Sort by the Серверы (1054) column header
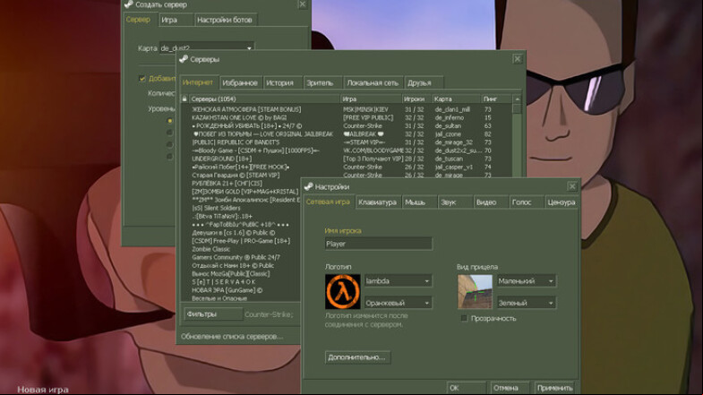The width and height of the screenshot is (703, 395). [264, 99]
